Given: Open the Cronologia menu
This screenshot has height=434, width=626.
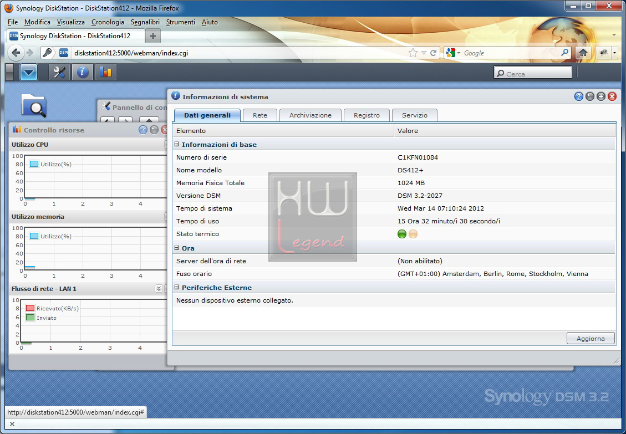Looking at the screenshot, I should coord(108,22).
